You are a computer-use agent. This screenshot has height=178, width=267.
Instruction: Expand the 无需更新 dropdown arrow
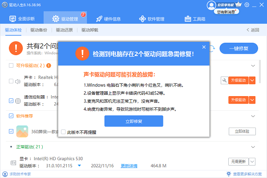[x=252, y=161]
